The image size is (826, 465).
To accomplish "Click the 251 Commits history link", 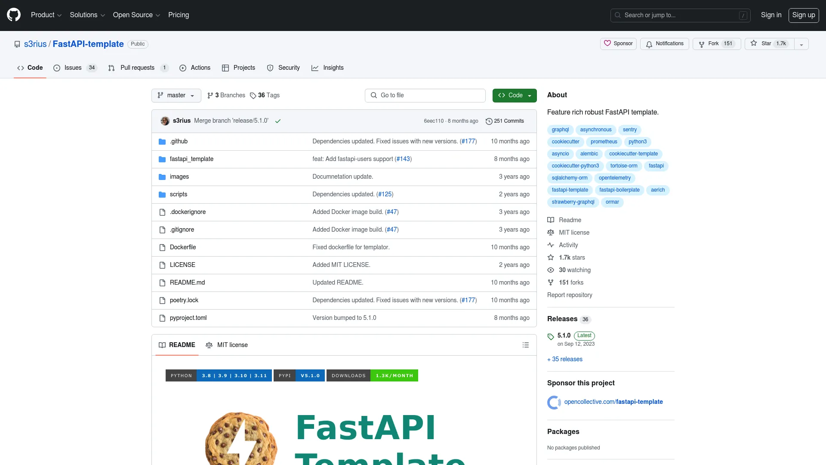I will [505, 121].
